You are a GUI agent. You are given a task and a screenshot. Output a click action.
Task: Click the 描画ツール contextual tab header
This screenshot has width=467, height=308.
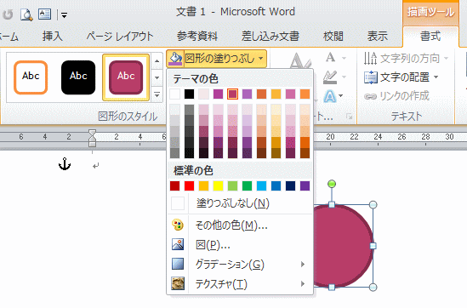coord(430,12)
